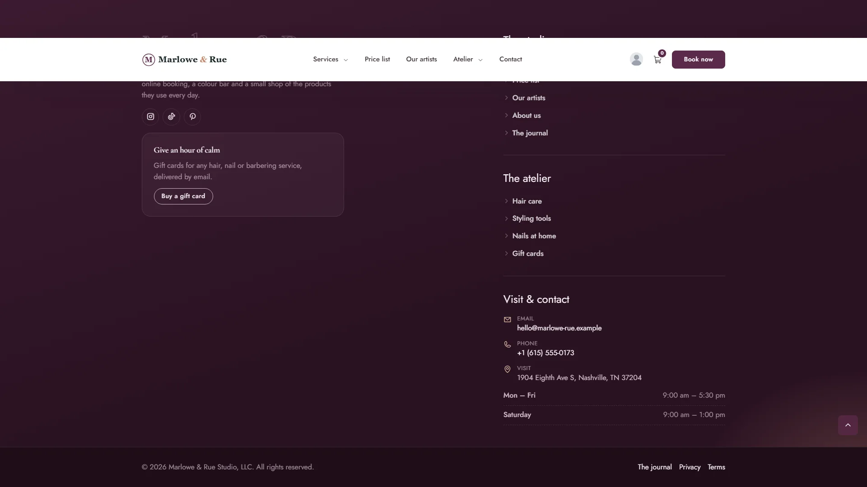Open The journal link in bottom bar

click(x=654, y=467)
